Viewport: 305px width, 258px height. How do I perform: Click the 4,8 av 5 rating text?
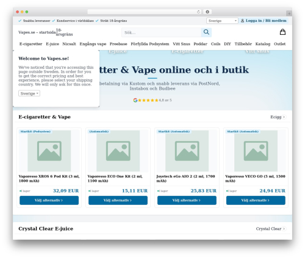pos(165,100)
